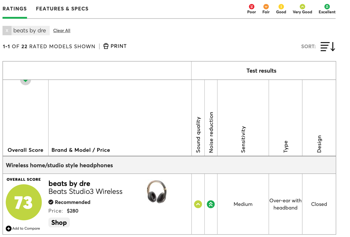The image size is (350, 237).
Task: Click the Beats Studio3 headphone thumbnail
Action: pos(157,192)
